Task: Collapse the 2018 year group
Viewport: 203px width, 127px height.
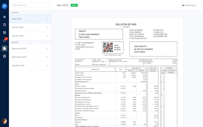Action: tap(16, 42)
